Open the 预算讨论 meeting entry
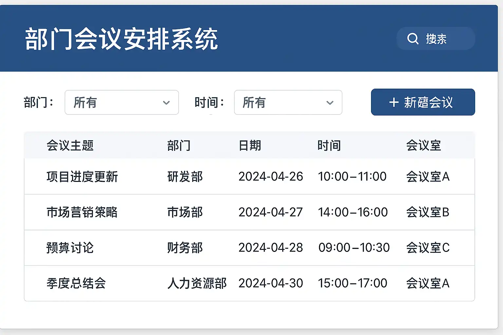This screenshot has height=335, width=503. pos(70,248)
